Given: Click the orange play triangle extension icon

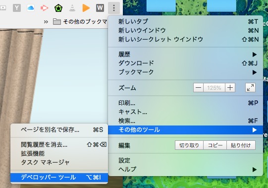Looking at the screenshot, I should pyautogui.click(x=86, y=8).
